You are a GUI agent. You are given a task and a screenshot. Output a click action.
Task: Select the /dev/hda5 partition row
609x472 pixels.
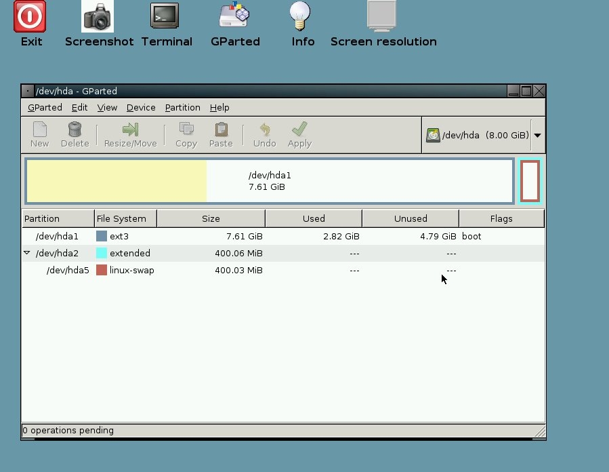point(283,270)
